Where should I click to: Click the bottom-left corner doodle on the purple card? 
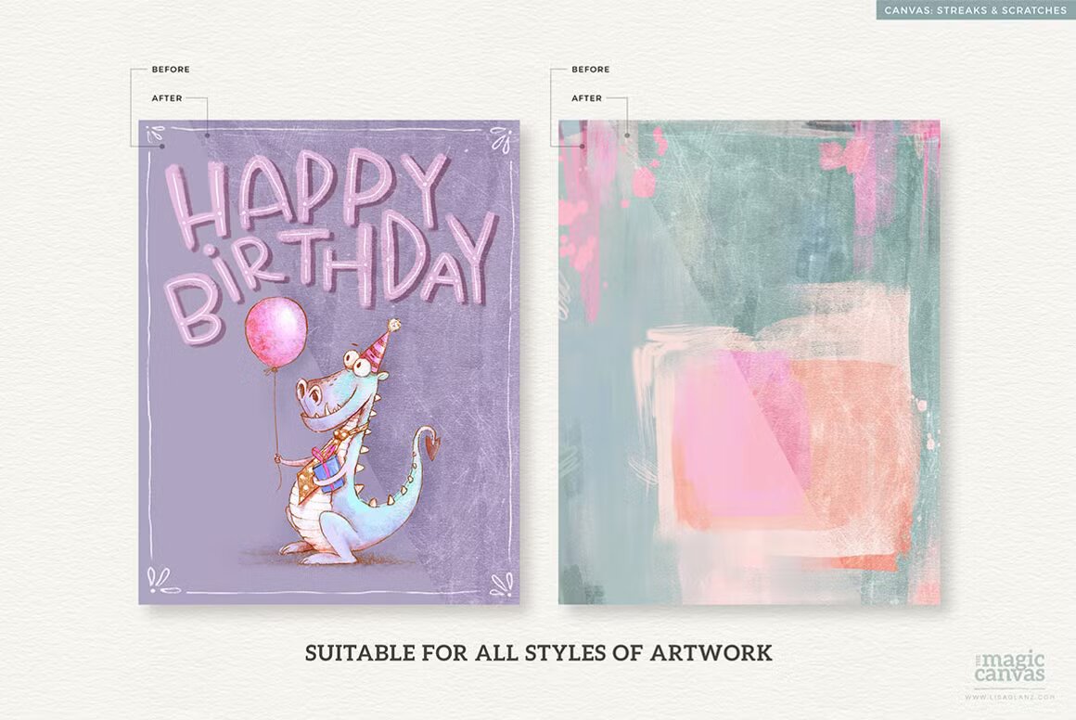(x=163, y=582)
